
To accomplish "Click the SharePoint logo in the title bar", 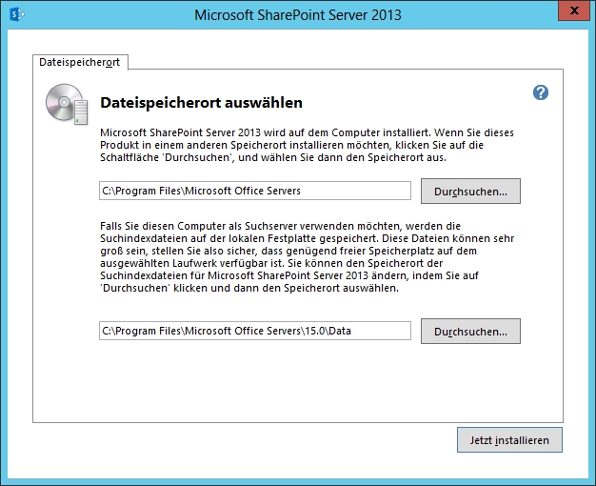I will pyautogui.click(x=15, y=15).
